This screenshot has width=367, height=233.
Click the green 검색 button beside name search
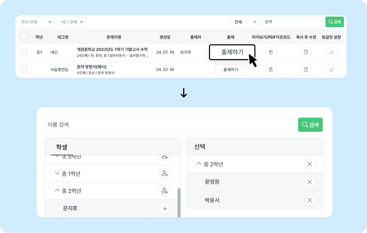point(310,125)
